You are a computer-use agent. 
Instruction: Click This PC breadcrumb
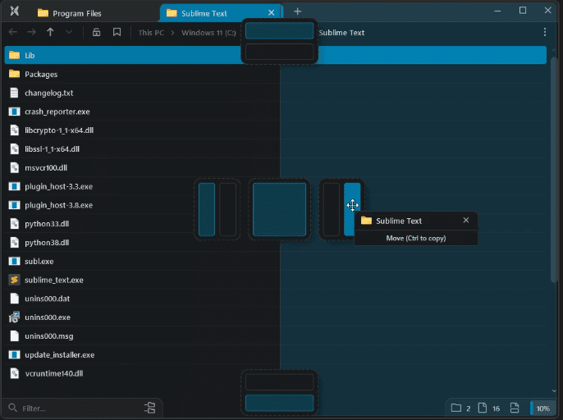point(151,33)
